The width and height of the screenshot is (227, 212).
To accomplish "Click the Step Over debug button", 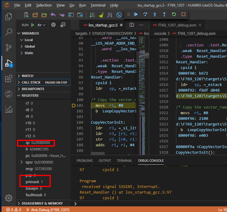I will pyautogui.click(x=145, y=14).
